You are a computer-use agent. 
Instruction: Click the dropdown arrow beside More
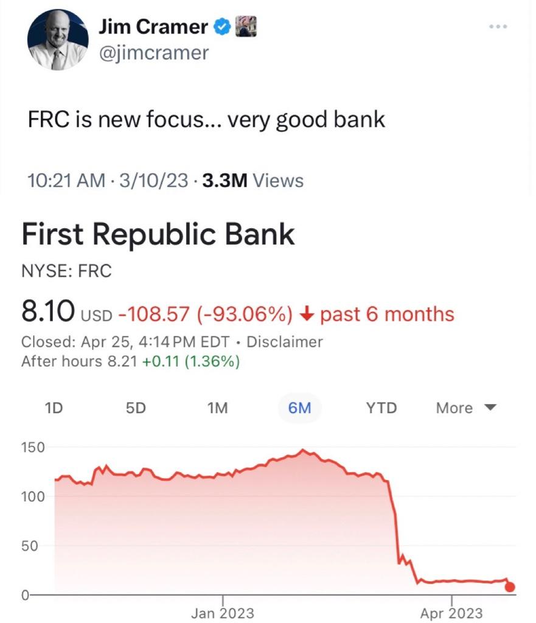[490, 408]
